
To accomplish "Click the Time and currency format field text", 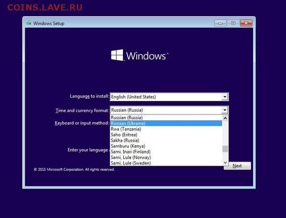I will click(127, 110).
